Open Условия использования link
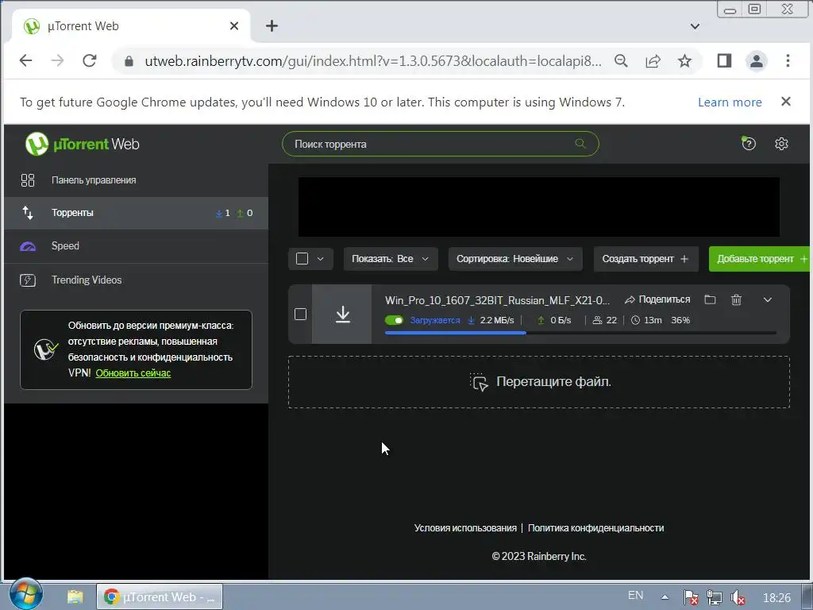Screen dimensions: 813x610 [x=465, y=528]
